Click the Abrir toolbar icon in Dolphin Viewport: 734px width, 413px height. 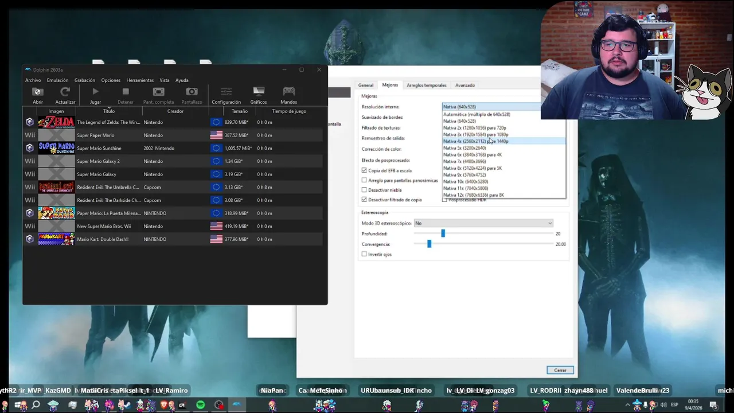[x=38, y=92]
